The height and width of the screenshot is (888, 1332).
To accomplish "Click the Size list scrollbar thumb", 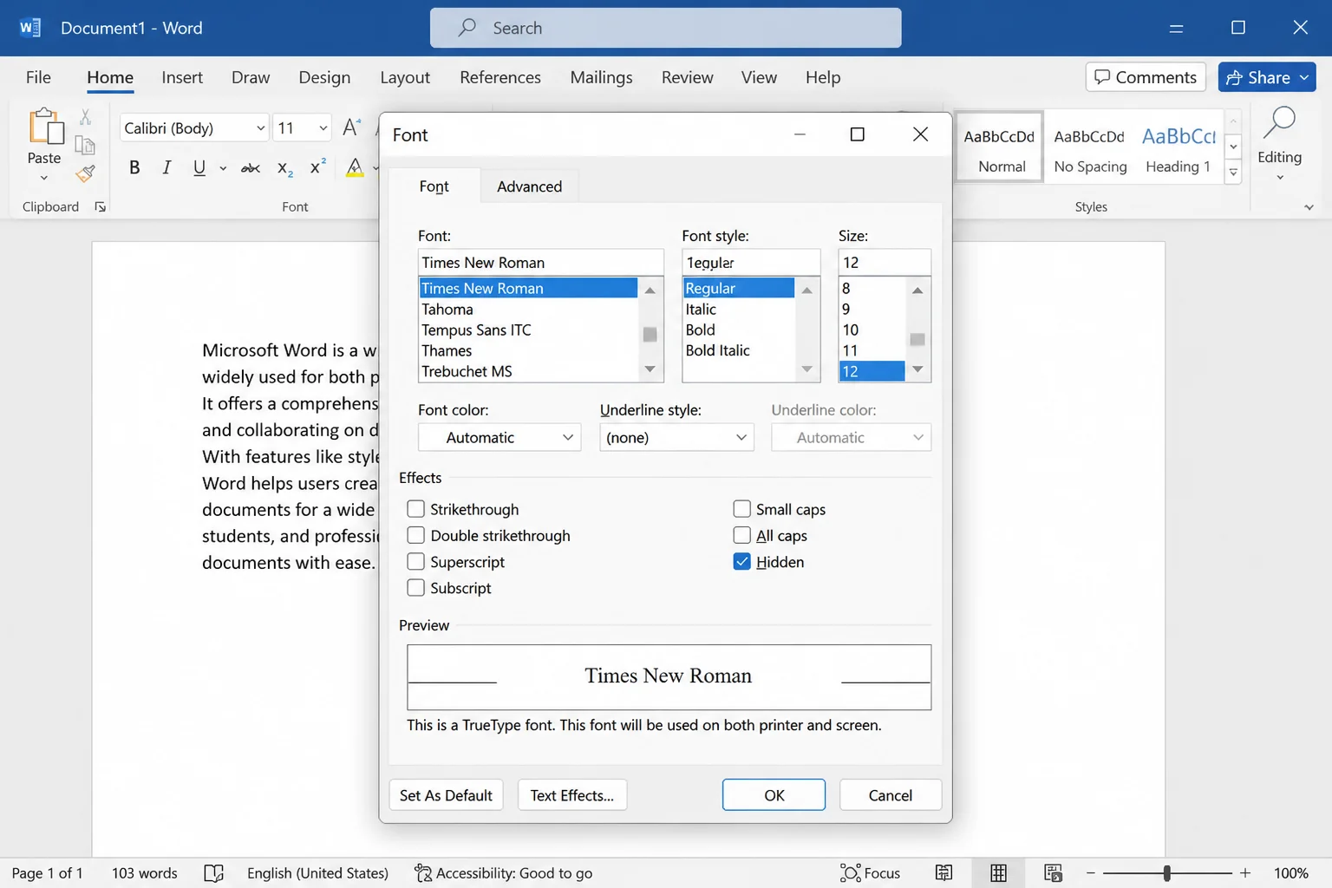I will pos(917,339).
